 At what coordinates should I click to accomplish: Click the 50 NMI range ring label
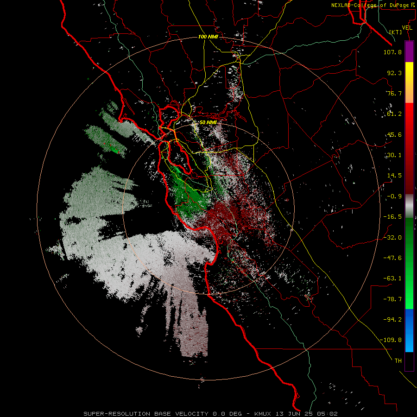point(208,122)
